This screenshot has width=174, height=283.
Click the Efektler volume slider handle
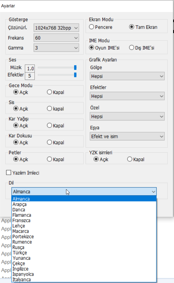75,75
